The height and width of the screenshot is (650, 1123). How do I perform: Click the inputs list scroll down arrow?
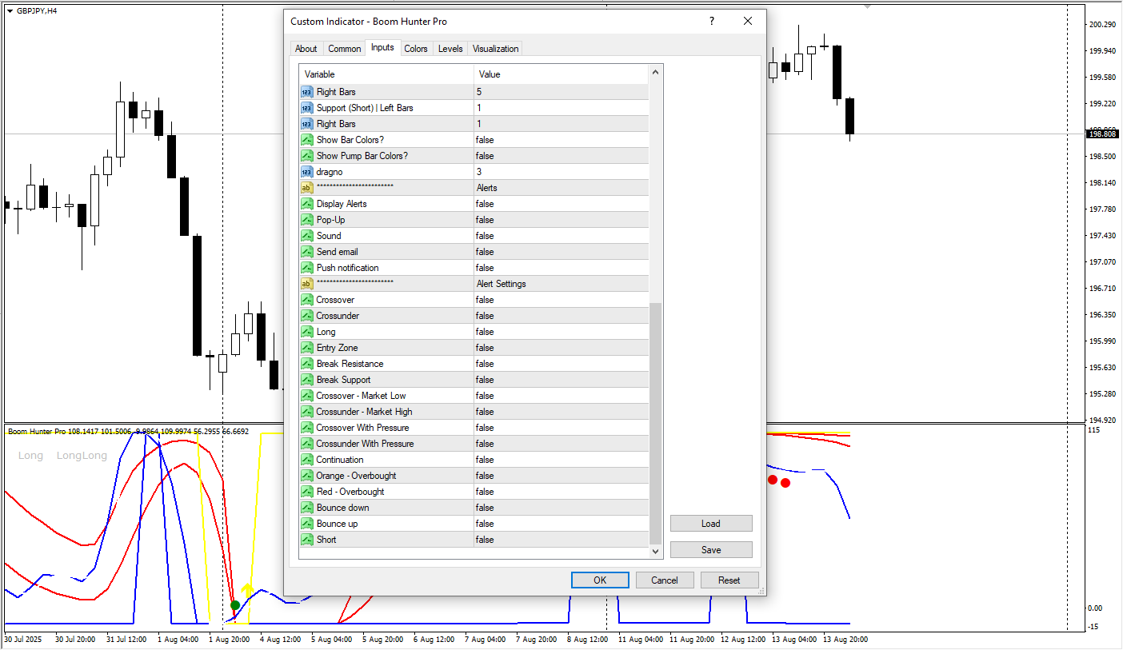point(656,551)
